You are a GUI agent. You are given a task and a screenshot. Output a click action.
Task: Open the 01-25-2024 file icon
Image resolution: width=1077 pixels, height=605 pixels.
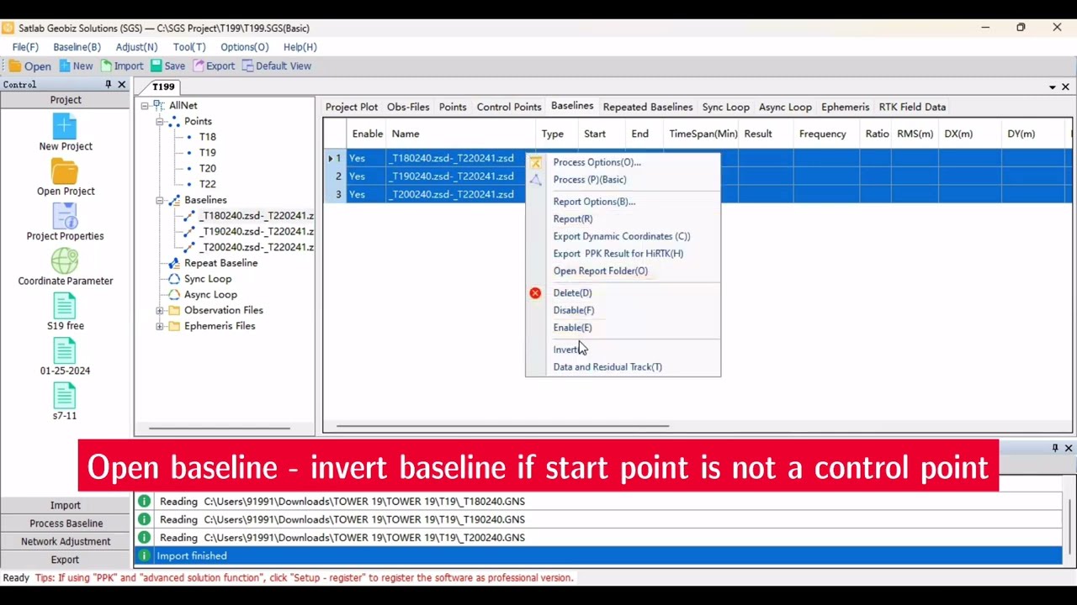coord(65,351)
